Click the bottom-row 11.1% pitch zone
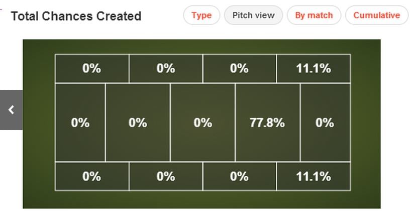Viewport: 412px width, 224px height. pyautogui.click(x=314, y=176)
